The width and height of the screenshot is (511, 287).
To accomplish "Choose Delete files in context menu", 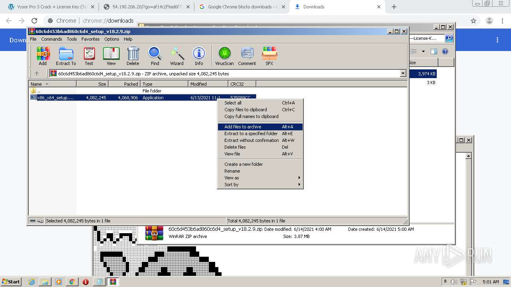I will [260, 147].
